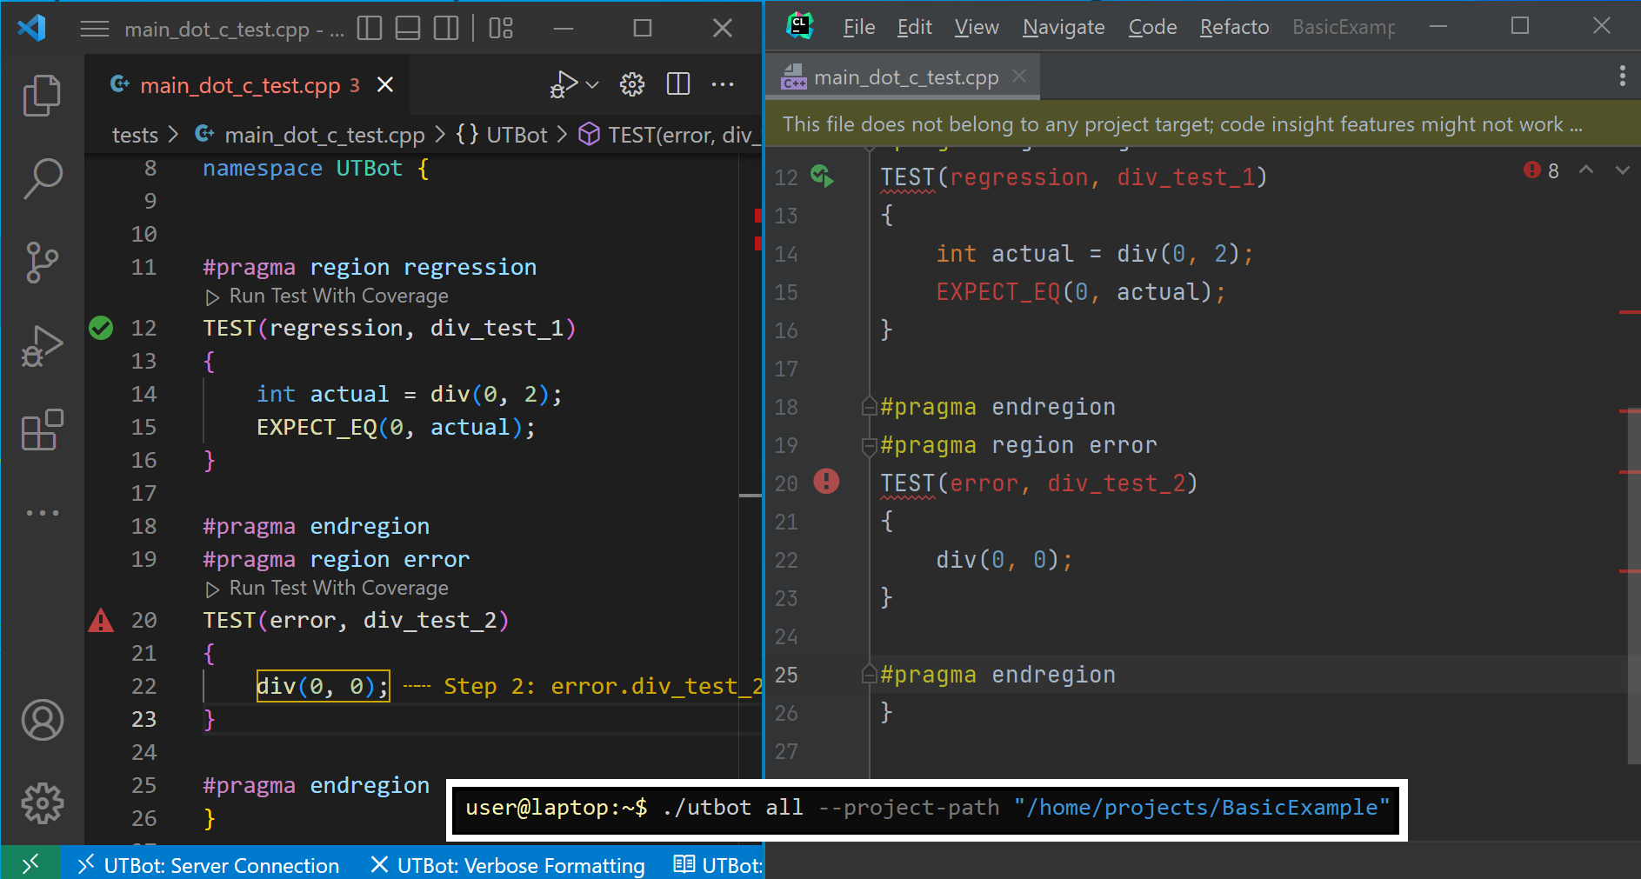The image size is (1641, 879).
Task: Open the VS Code hamburger menu
Action: pos(95,30)
